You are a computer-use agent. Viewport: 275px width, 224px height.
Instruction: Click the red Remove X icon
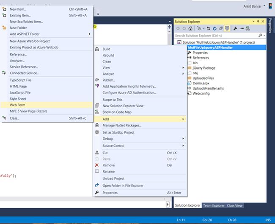point(96,165)
